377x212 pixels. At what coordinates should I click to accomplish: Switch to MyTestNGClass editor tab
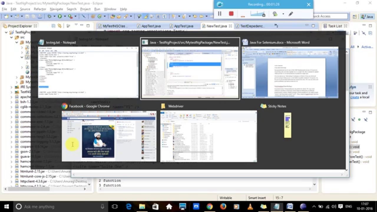pyautogui.click(x=115, y=26)
